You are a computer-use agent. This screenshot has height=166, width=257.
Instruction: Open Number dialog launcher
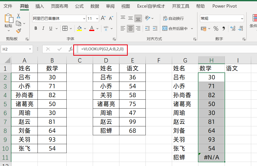[x=244, y=39]
